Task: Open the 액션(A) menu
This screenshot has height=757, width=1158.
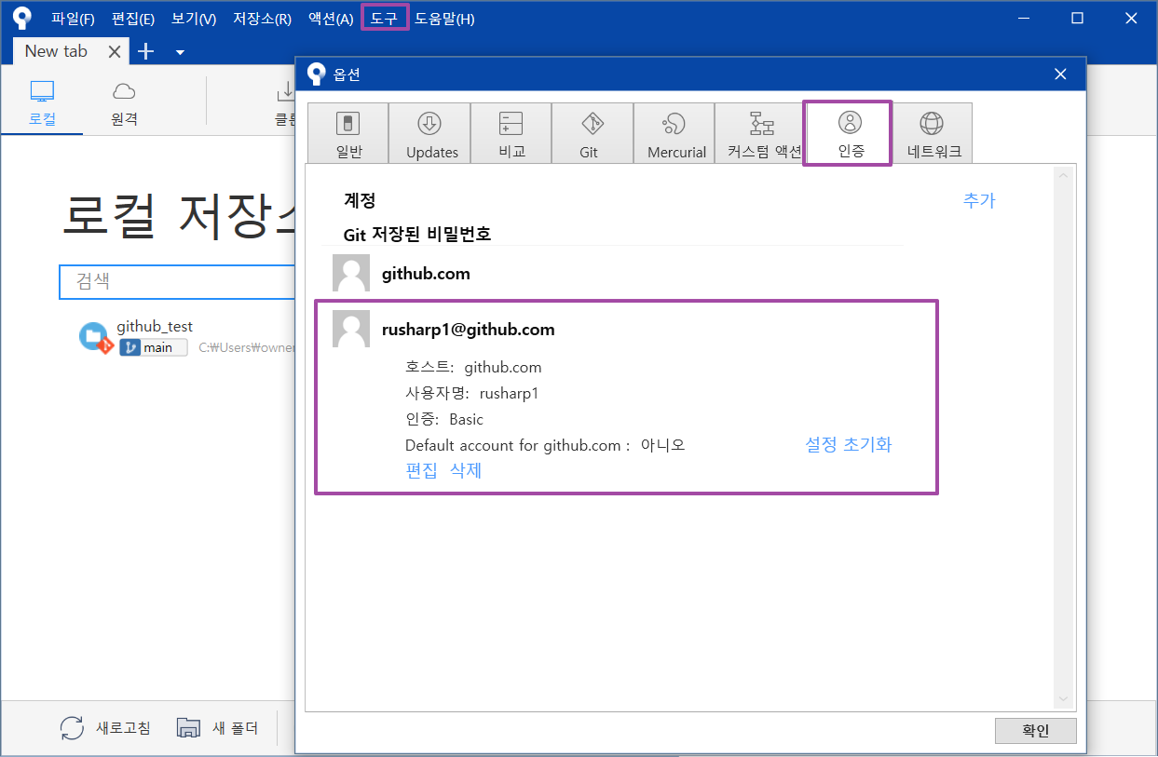Action: (331, 19)
